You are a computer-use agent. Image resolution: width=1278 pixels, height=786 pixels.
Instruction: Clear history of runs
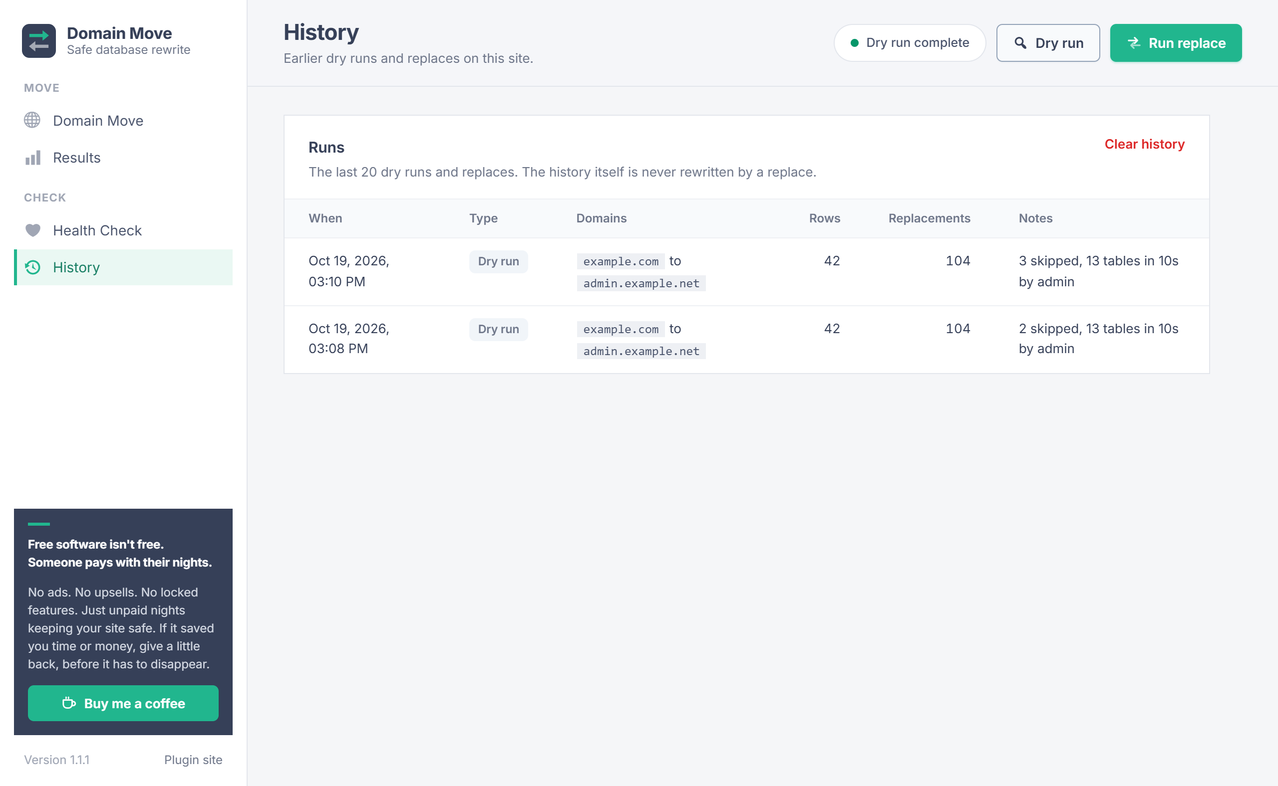click(x=1144, y=144)
